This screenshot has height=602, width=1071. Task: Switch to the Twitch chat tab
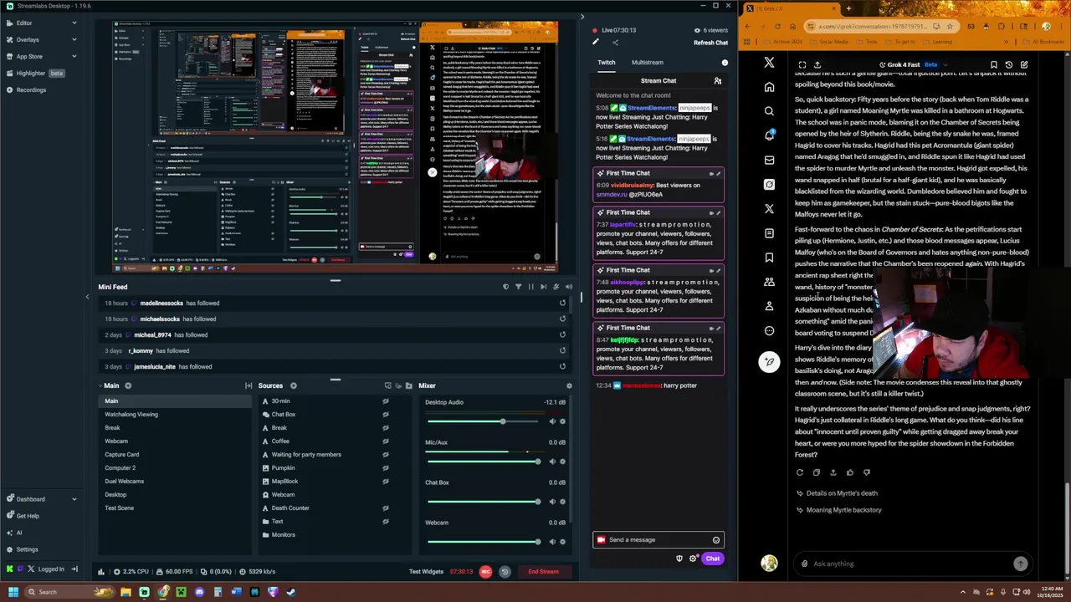coord(607,63)
